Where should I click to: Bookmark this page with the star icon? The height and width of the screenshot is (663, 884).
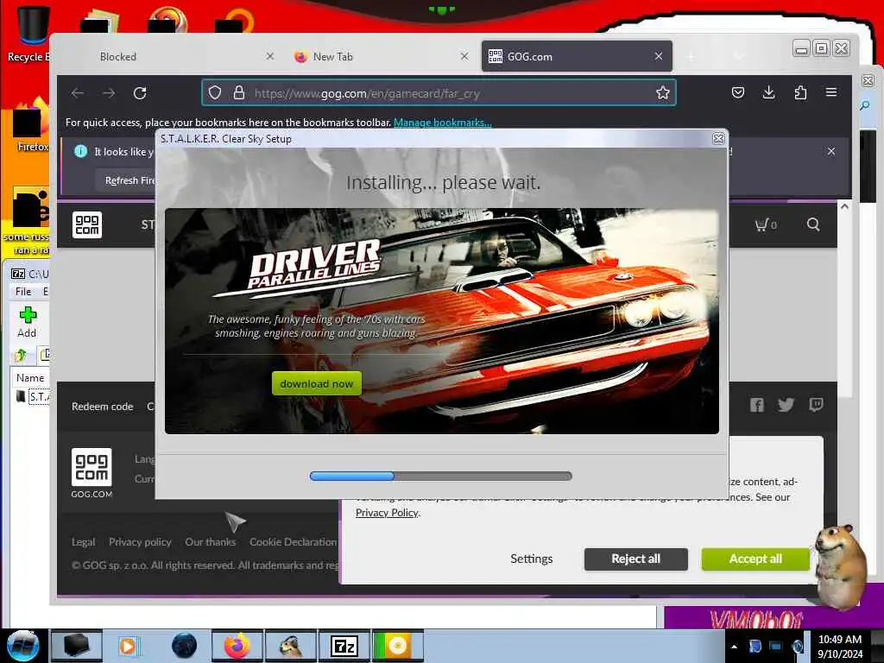pos(662,92)
